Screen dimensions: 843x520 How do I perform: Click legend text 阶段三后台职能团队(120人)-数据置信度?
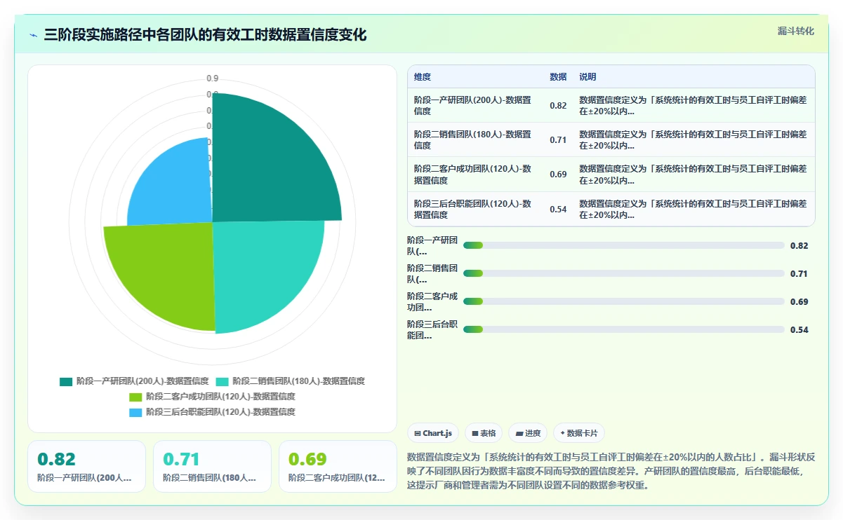220,412
